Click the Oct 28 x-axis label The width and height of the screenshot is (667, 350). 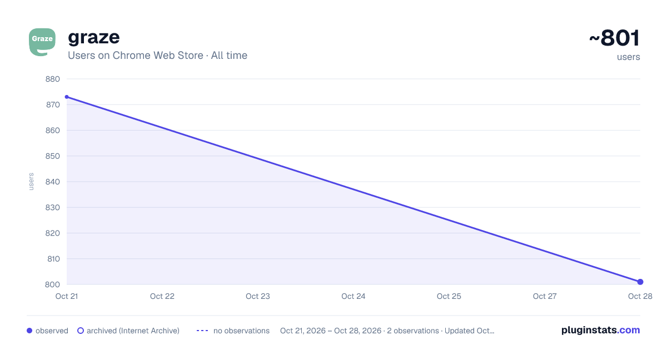tap(640, 296)
